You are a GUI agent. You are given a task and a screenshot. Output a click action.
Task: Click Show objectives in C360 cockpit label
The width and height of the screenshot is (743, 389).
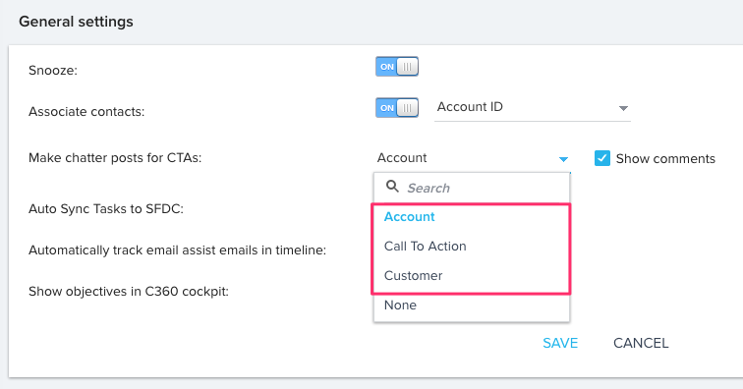(x=129, y=292)
